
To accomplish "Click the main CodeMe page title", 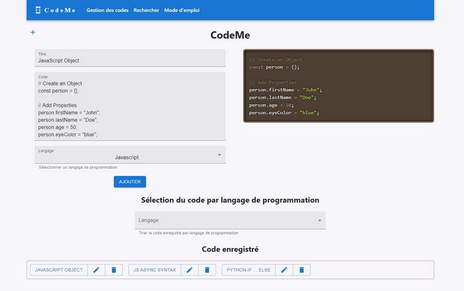I will coord(230,35).
